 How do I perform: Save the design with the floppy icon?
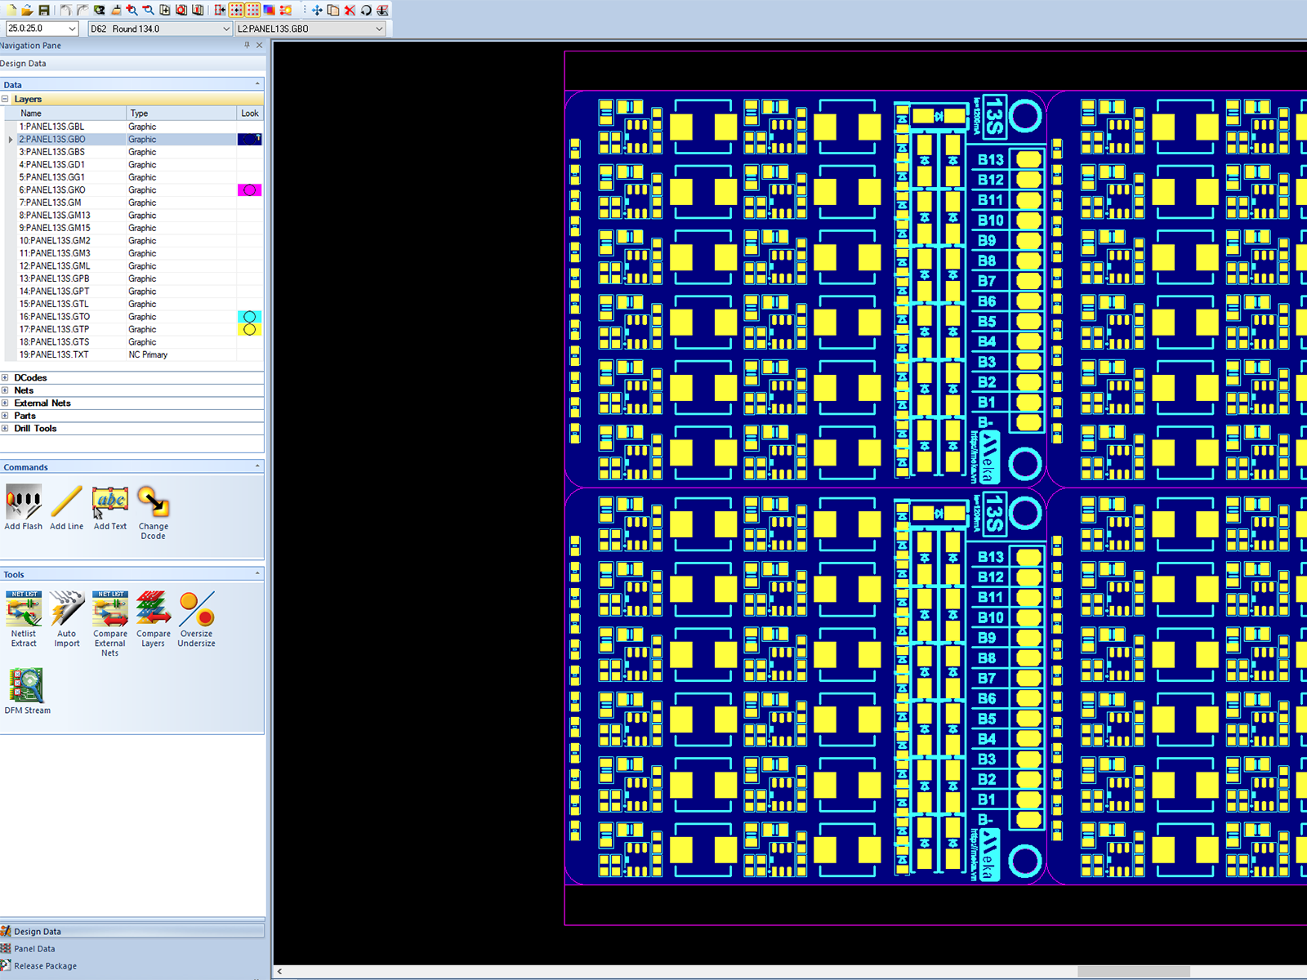pos(44,10)
